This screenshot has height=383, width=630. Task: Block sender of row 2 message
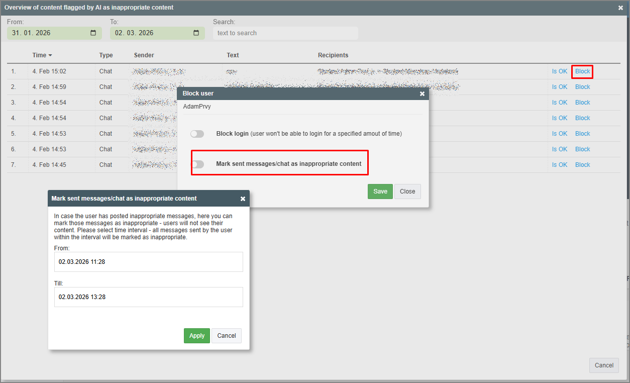pos(582,87)
